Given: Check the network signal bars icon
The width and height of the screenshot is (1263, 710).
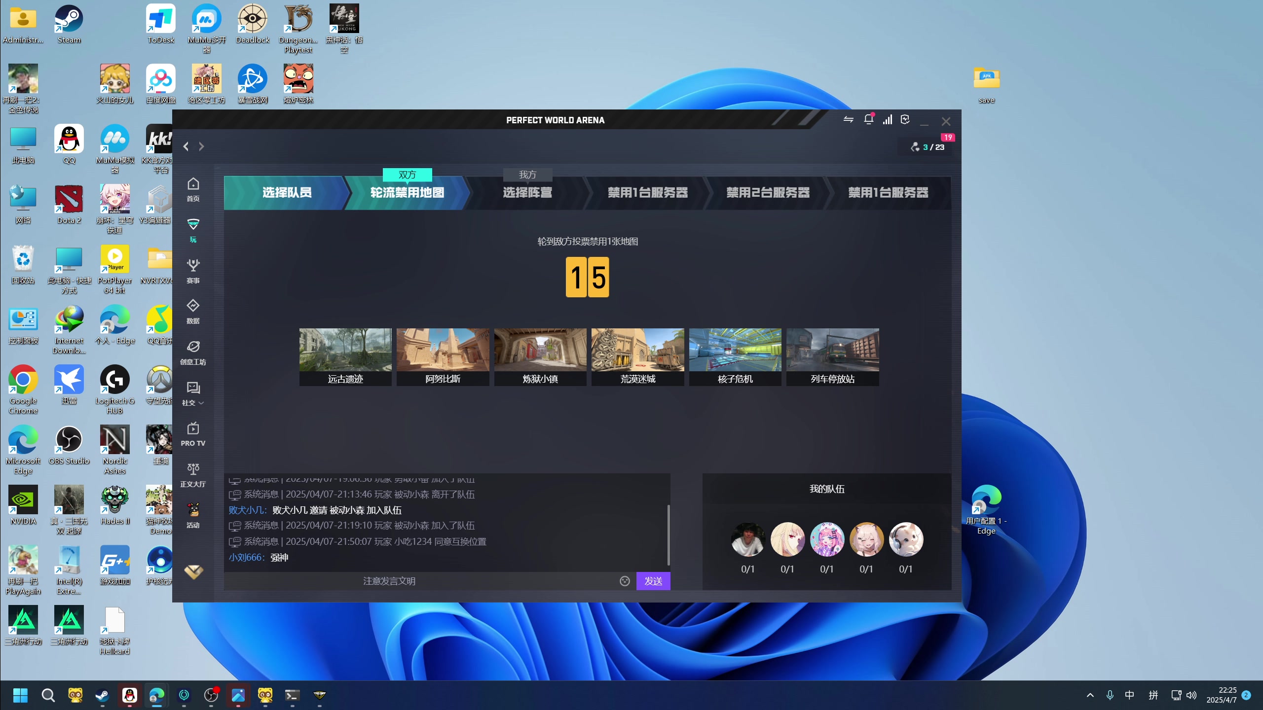Looking at the screenshot, I should (x=888, y=120).
